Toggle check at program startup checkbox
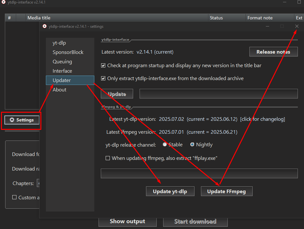Viewport: 304px width, 229px height. [x=103, y=66]
